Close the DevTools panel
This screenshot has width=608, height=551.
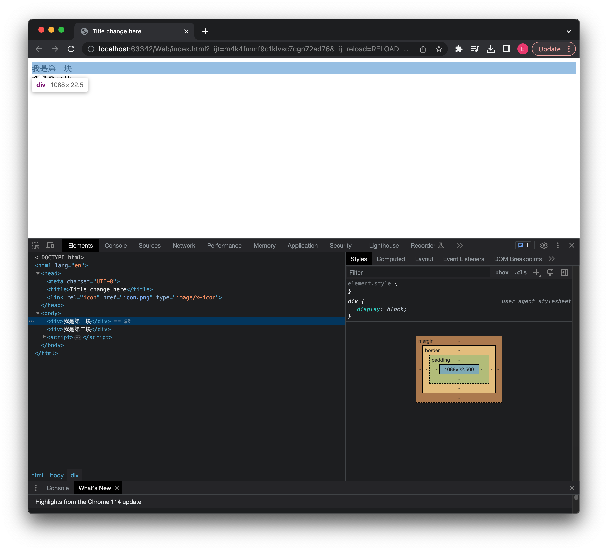[x=571, y=245]
